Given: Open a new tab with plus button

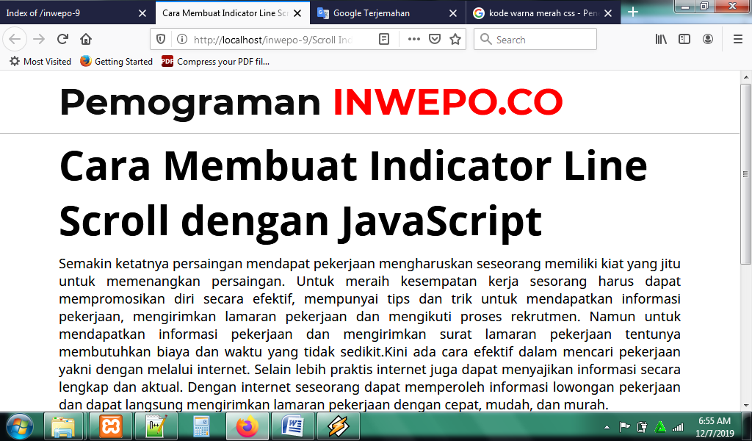Looking at the screenshot, I should point(633,12).
